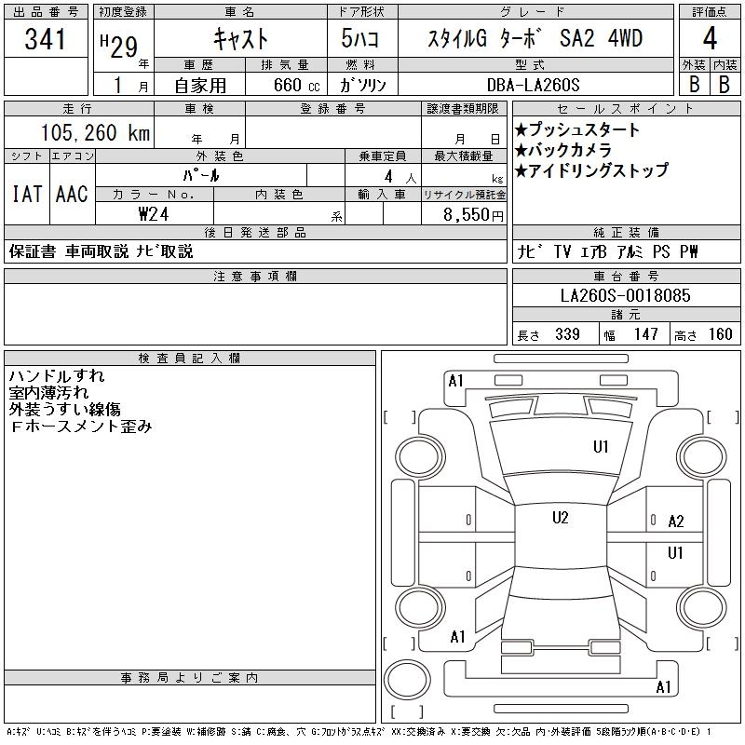Click the air conditioner value AAC
Screen dimensions: 745x745
pyautogui.click(x=72, y=194)
